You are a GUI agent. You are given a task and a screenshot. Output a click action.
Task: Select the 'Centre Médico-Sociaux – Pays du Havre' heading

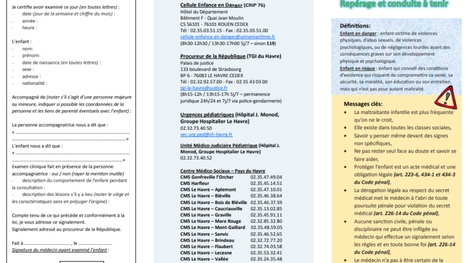click(x=222, y=170)
